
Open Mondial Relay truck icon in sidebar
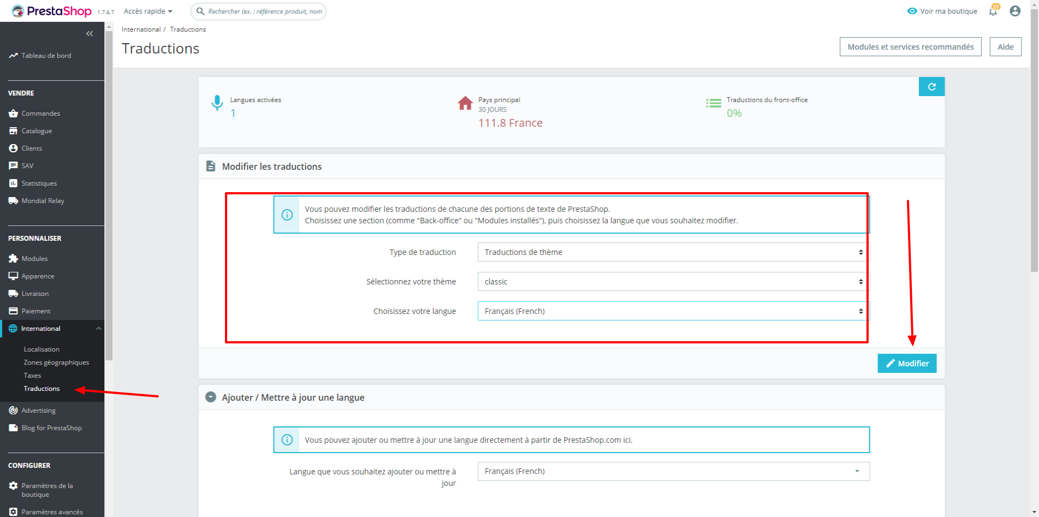(14, 201)
